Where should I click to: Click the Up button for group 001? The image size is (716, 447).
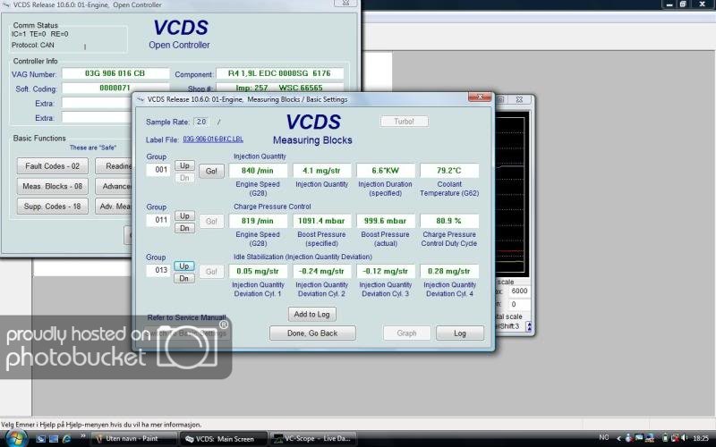tap(183, 166)
